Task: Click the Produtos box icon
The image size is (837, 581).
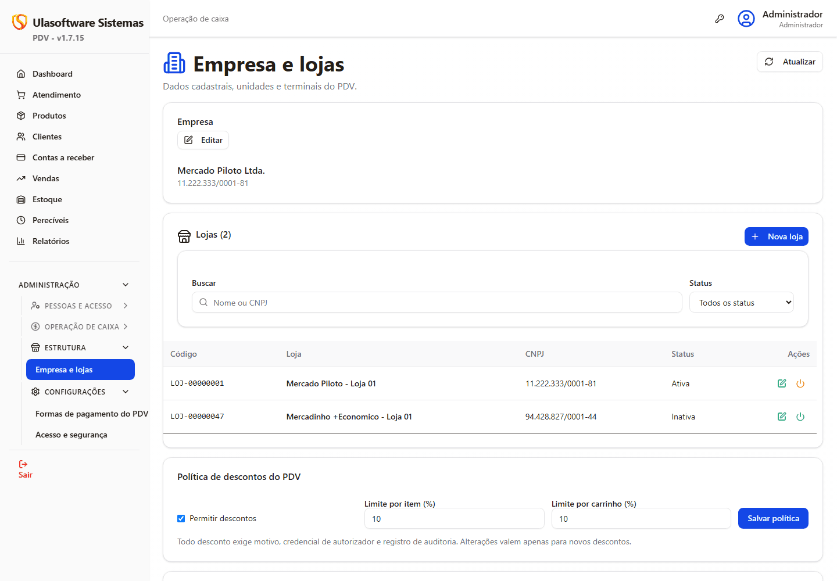Action: 21,116
